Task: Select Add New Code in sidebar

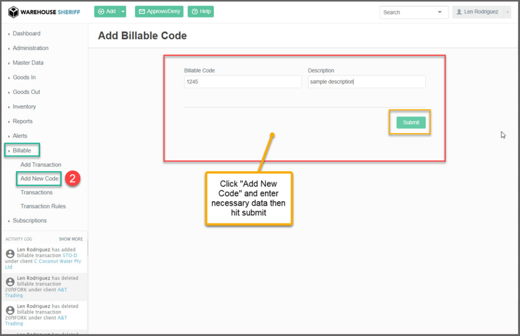Action: tap(40, 178)
